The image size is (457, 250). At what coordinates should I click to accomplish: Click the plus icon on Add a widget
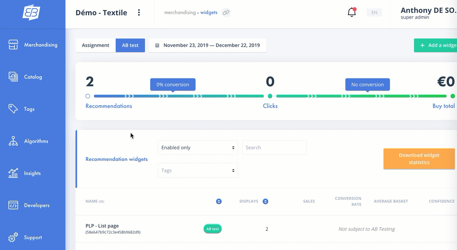(422, 45)
